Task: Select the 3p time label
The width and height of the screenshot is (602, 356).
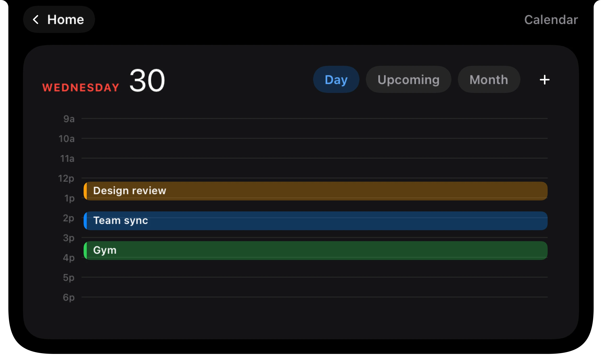Action: [x=69, y=238]
